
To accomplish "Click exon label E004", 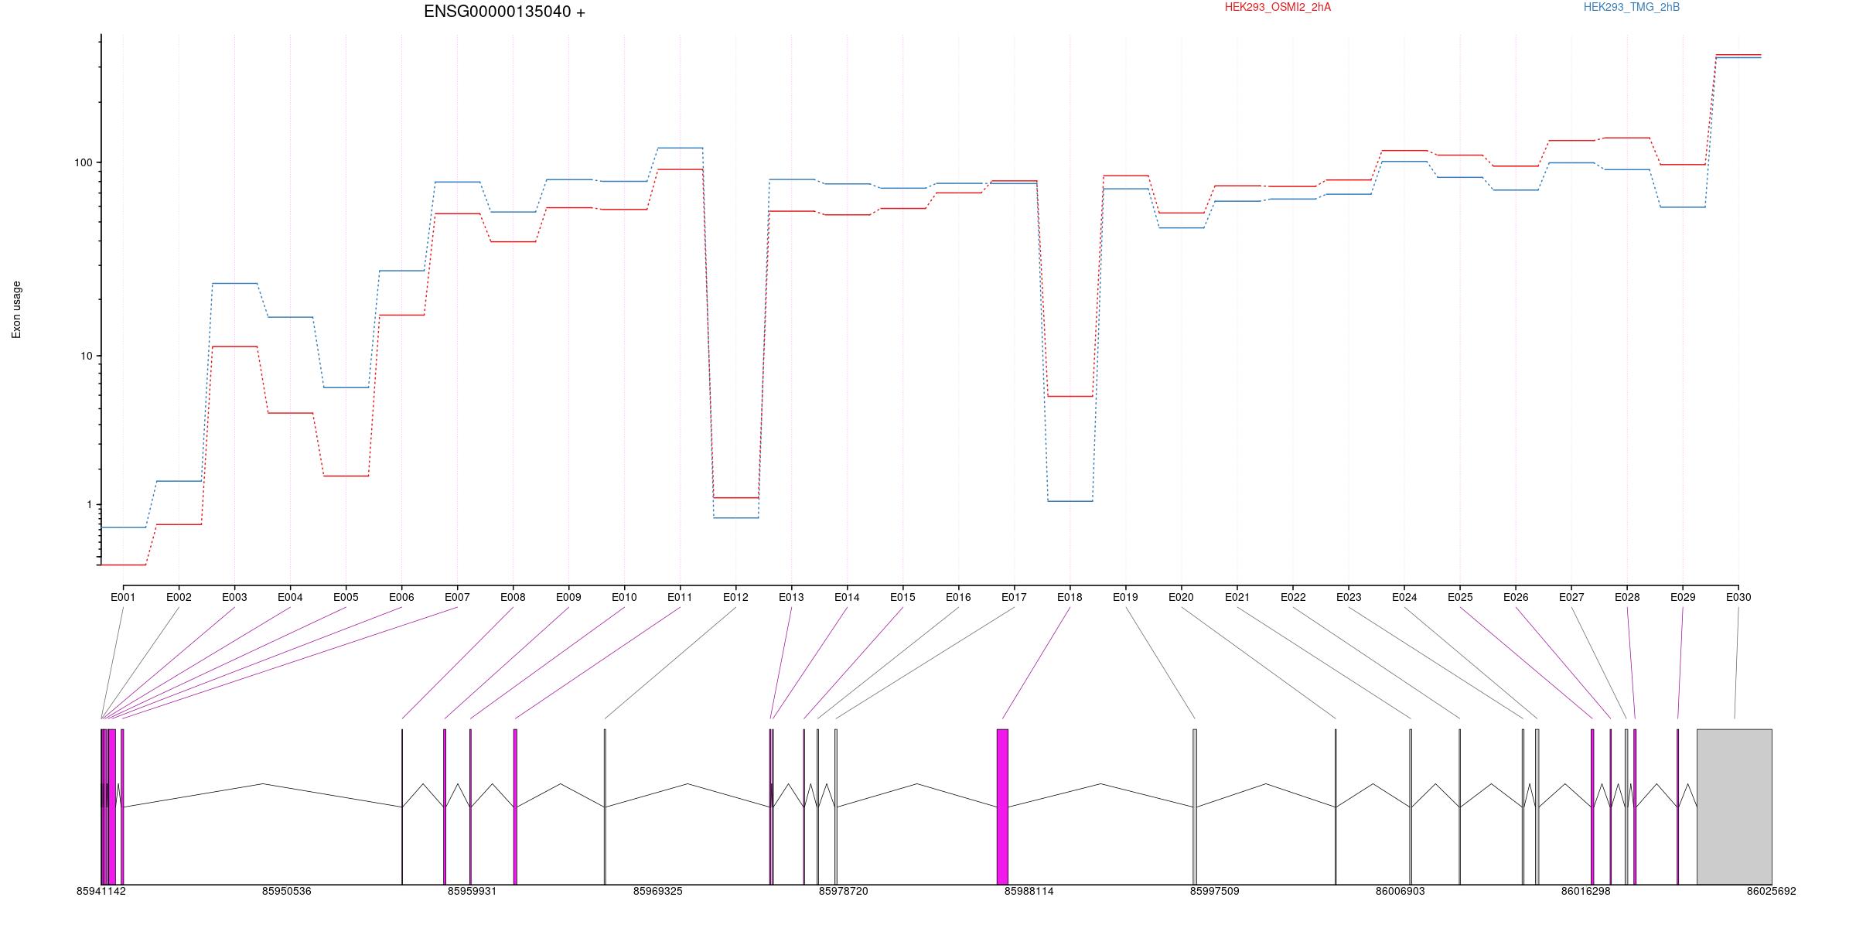I will coord(290,597).
